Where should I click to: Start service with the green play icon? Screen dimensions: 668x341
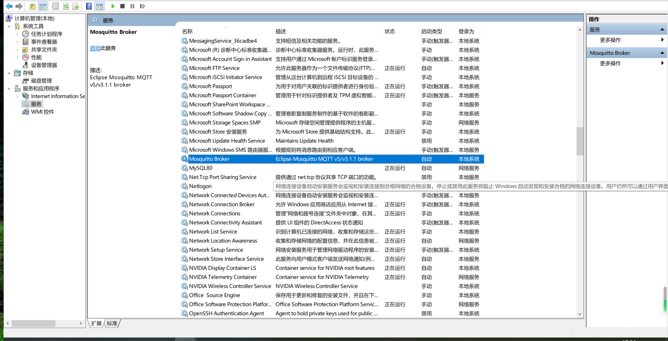pyautogui.click(x=113, y=6)
